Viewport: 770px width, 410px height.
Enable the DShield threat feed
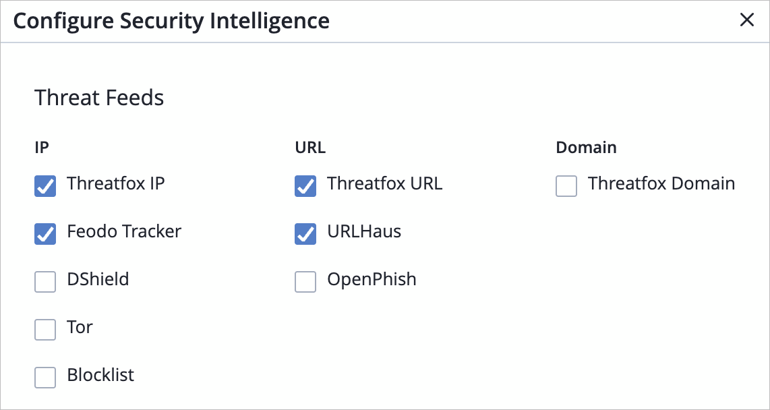click(x=45, y=282)
